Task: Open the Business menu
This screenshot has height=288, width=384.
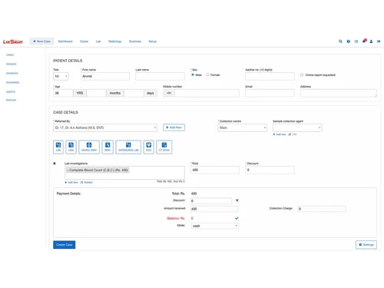Action: tap(135, 41)
